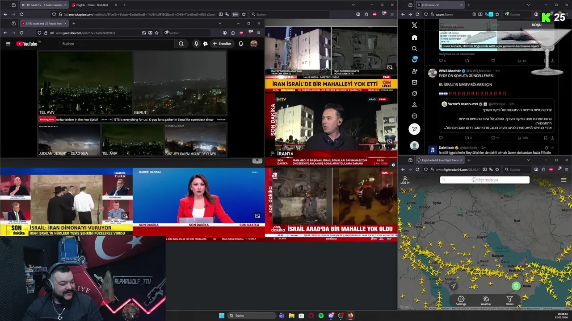Open Firefox from the taskbar
Screen dimensions: 572x321
click(x=350, y=316)
